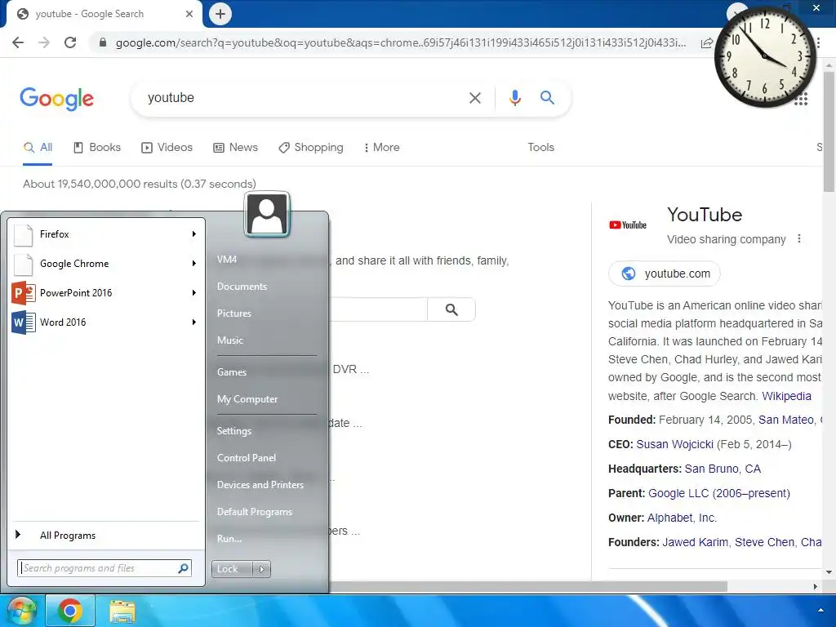Open a new Chrome tab
The image size is (836, 627).
click(220, 14)
